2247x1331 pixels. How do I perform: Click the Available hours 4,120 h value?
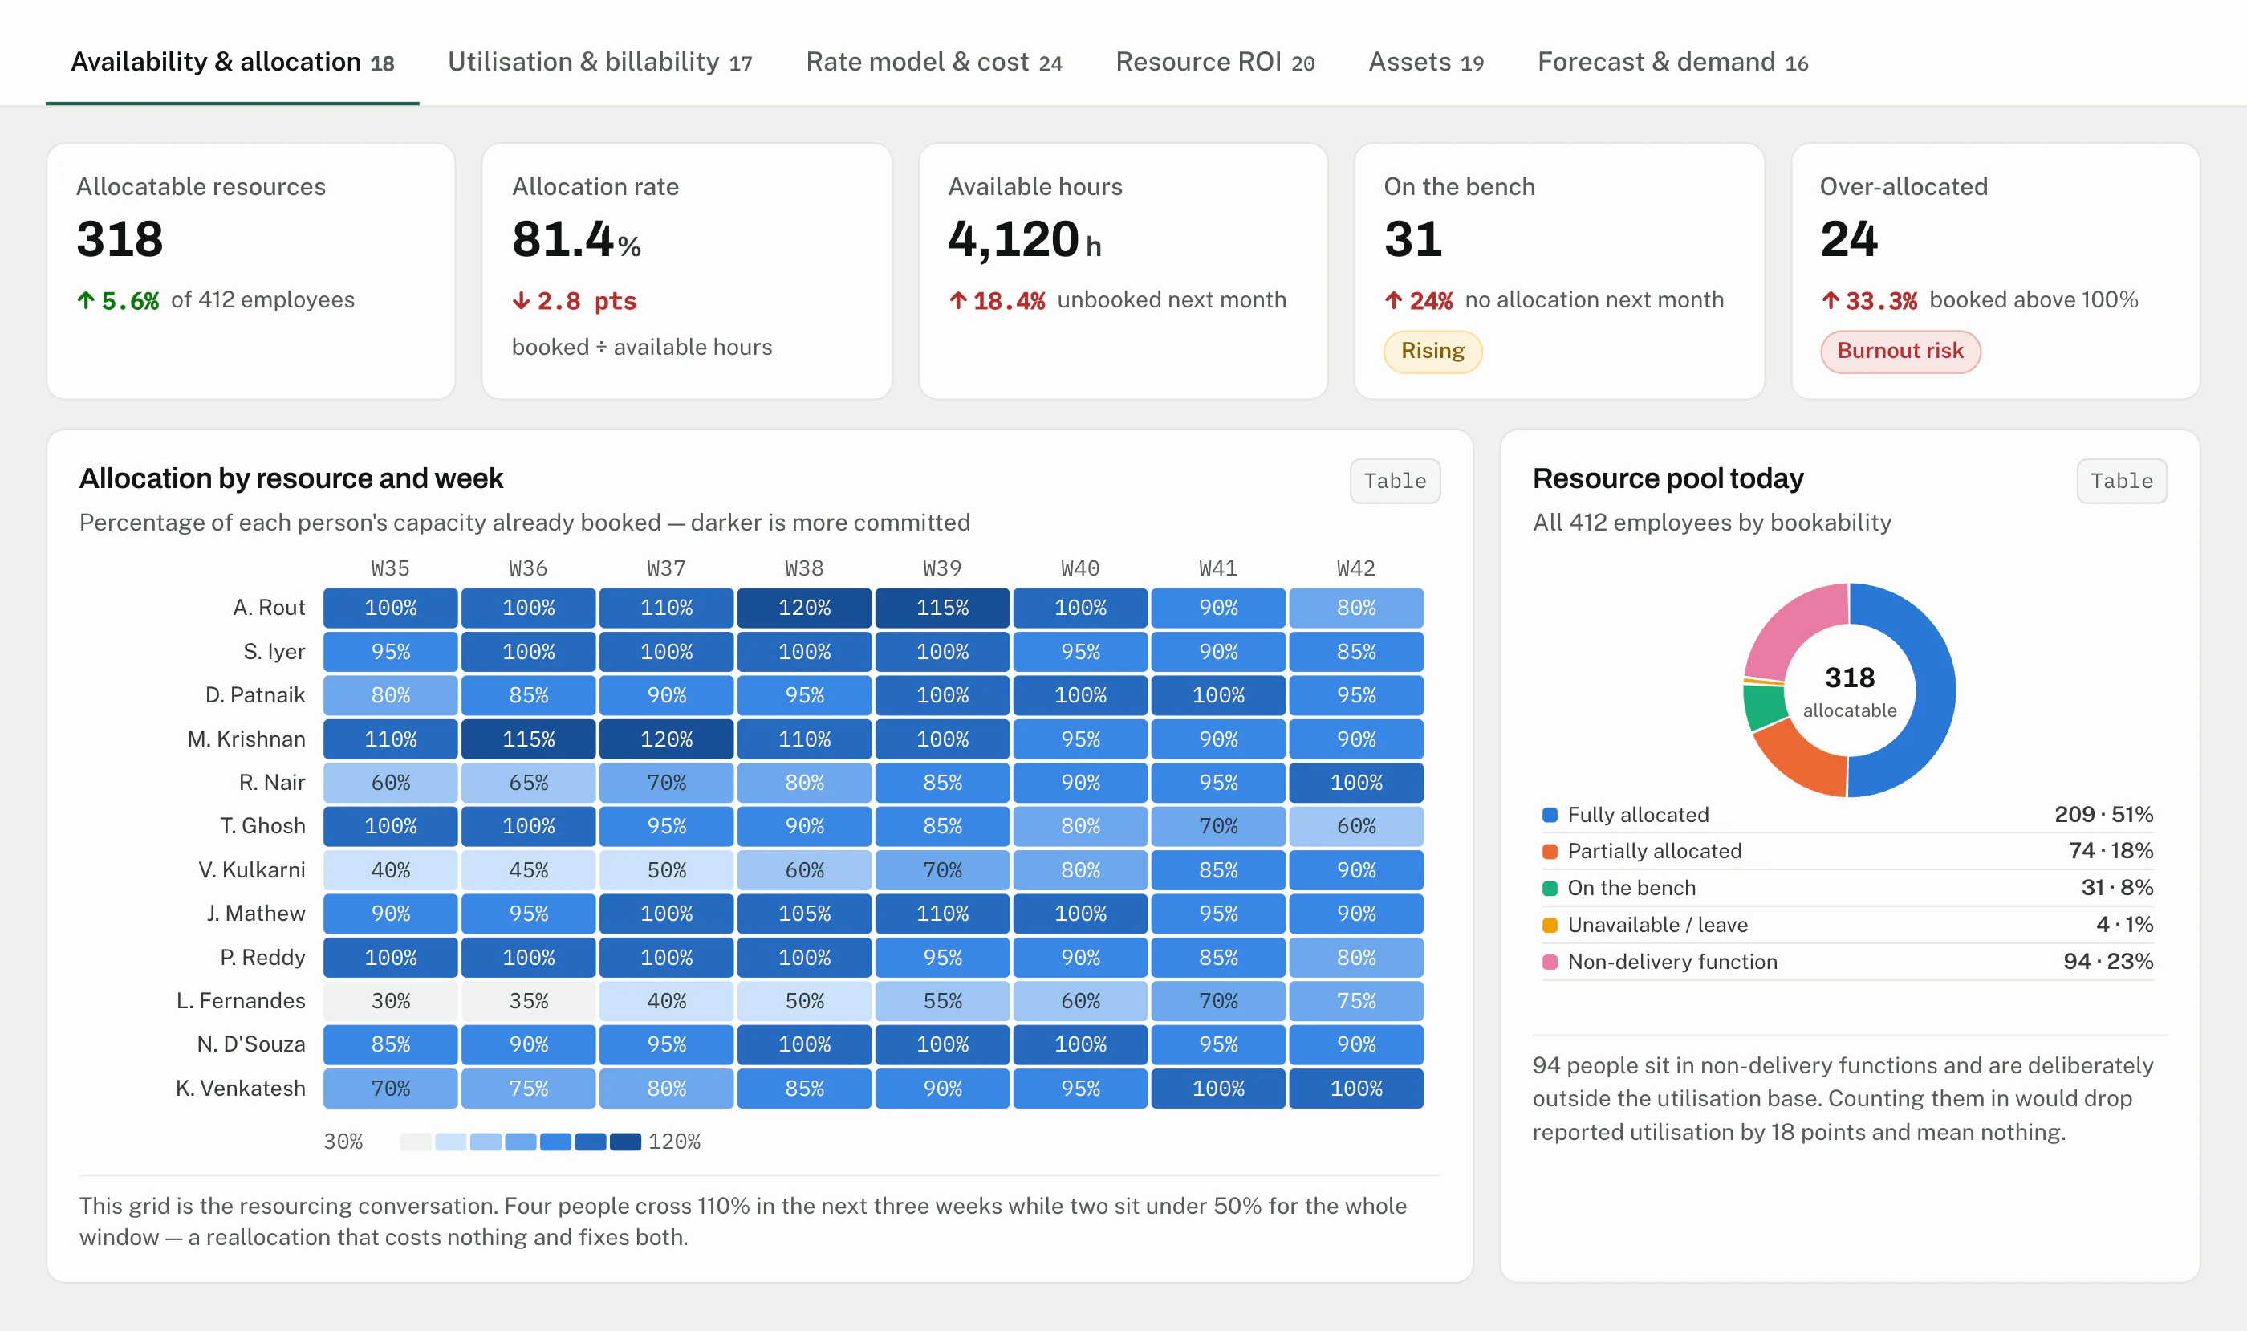click(x=1024, y=239)
